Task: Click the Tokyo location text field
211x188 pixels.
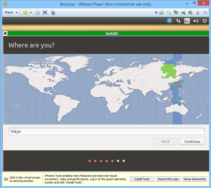Action: (x=107, y=131)
